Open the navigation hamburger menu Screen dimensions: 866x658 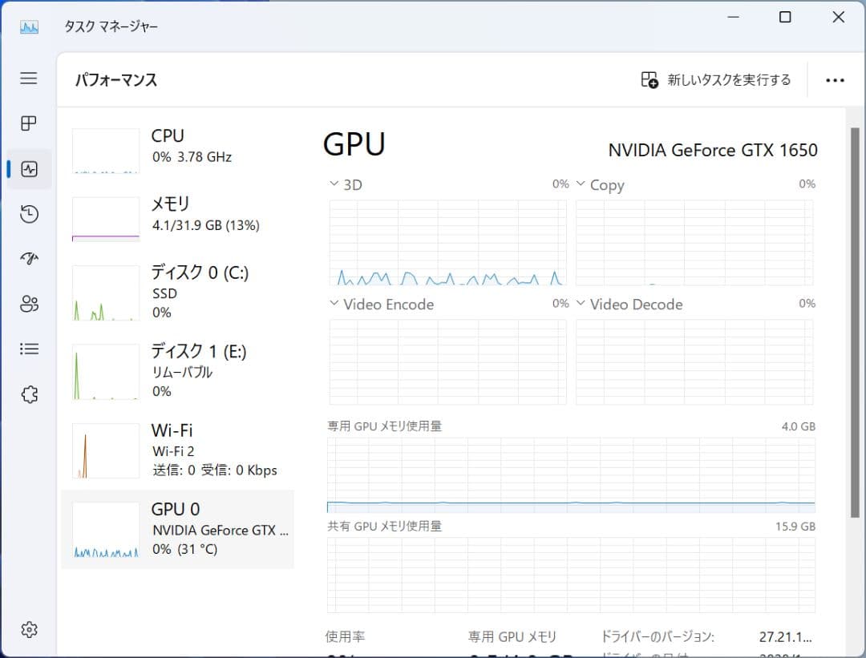[28, 79]
